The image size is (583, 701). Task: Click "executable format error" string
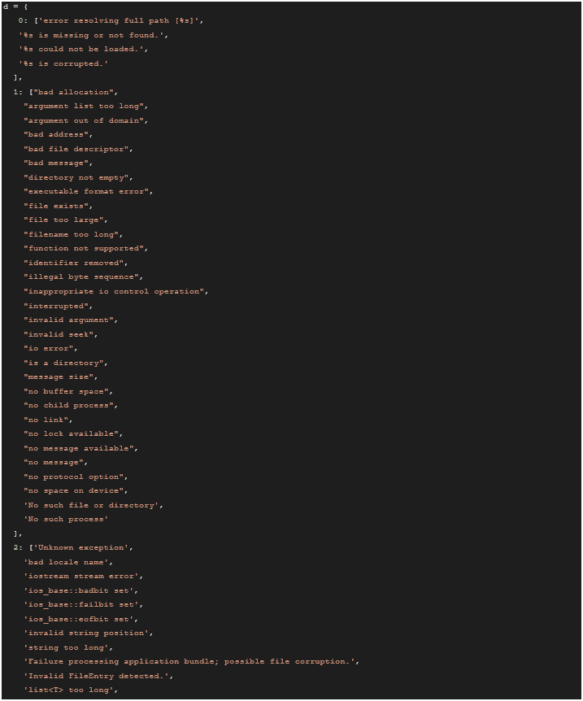tap(87, 191)
